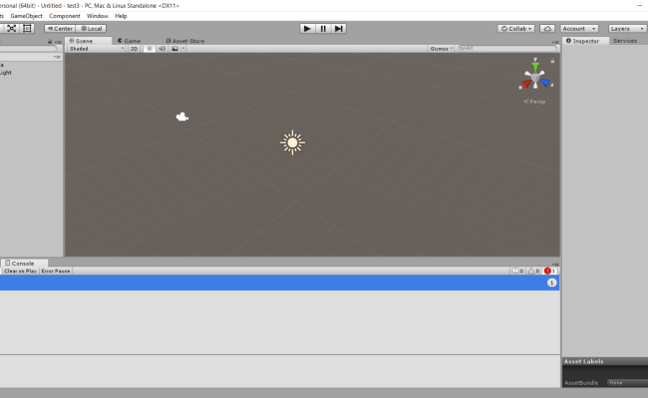Open scene effects dropdown arrow
This screenshot has width=648, height=398.
click(x=183, y=49)
